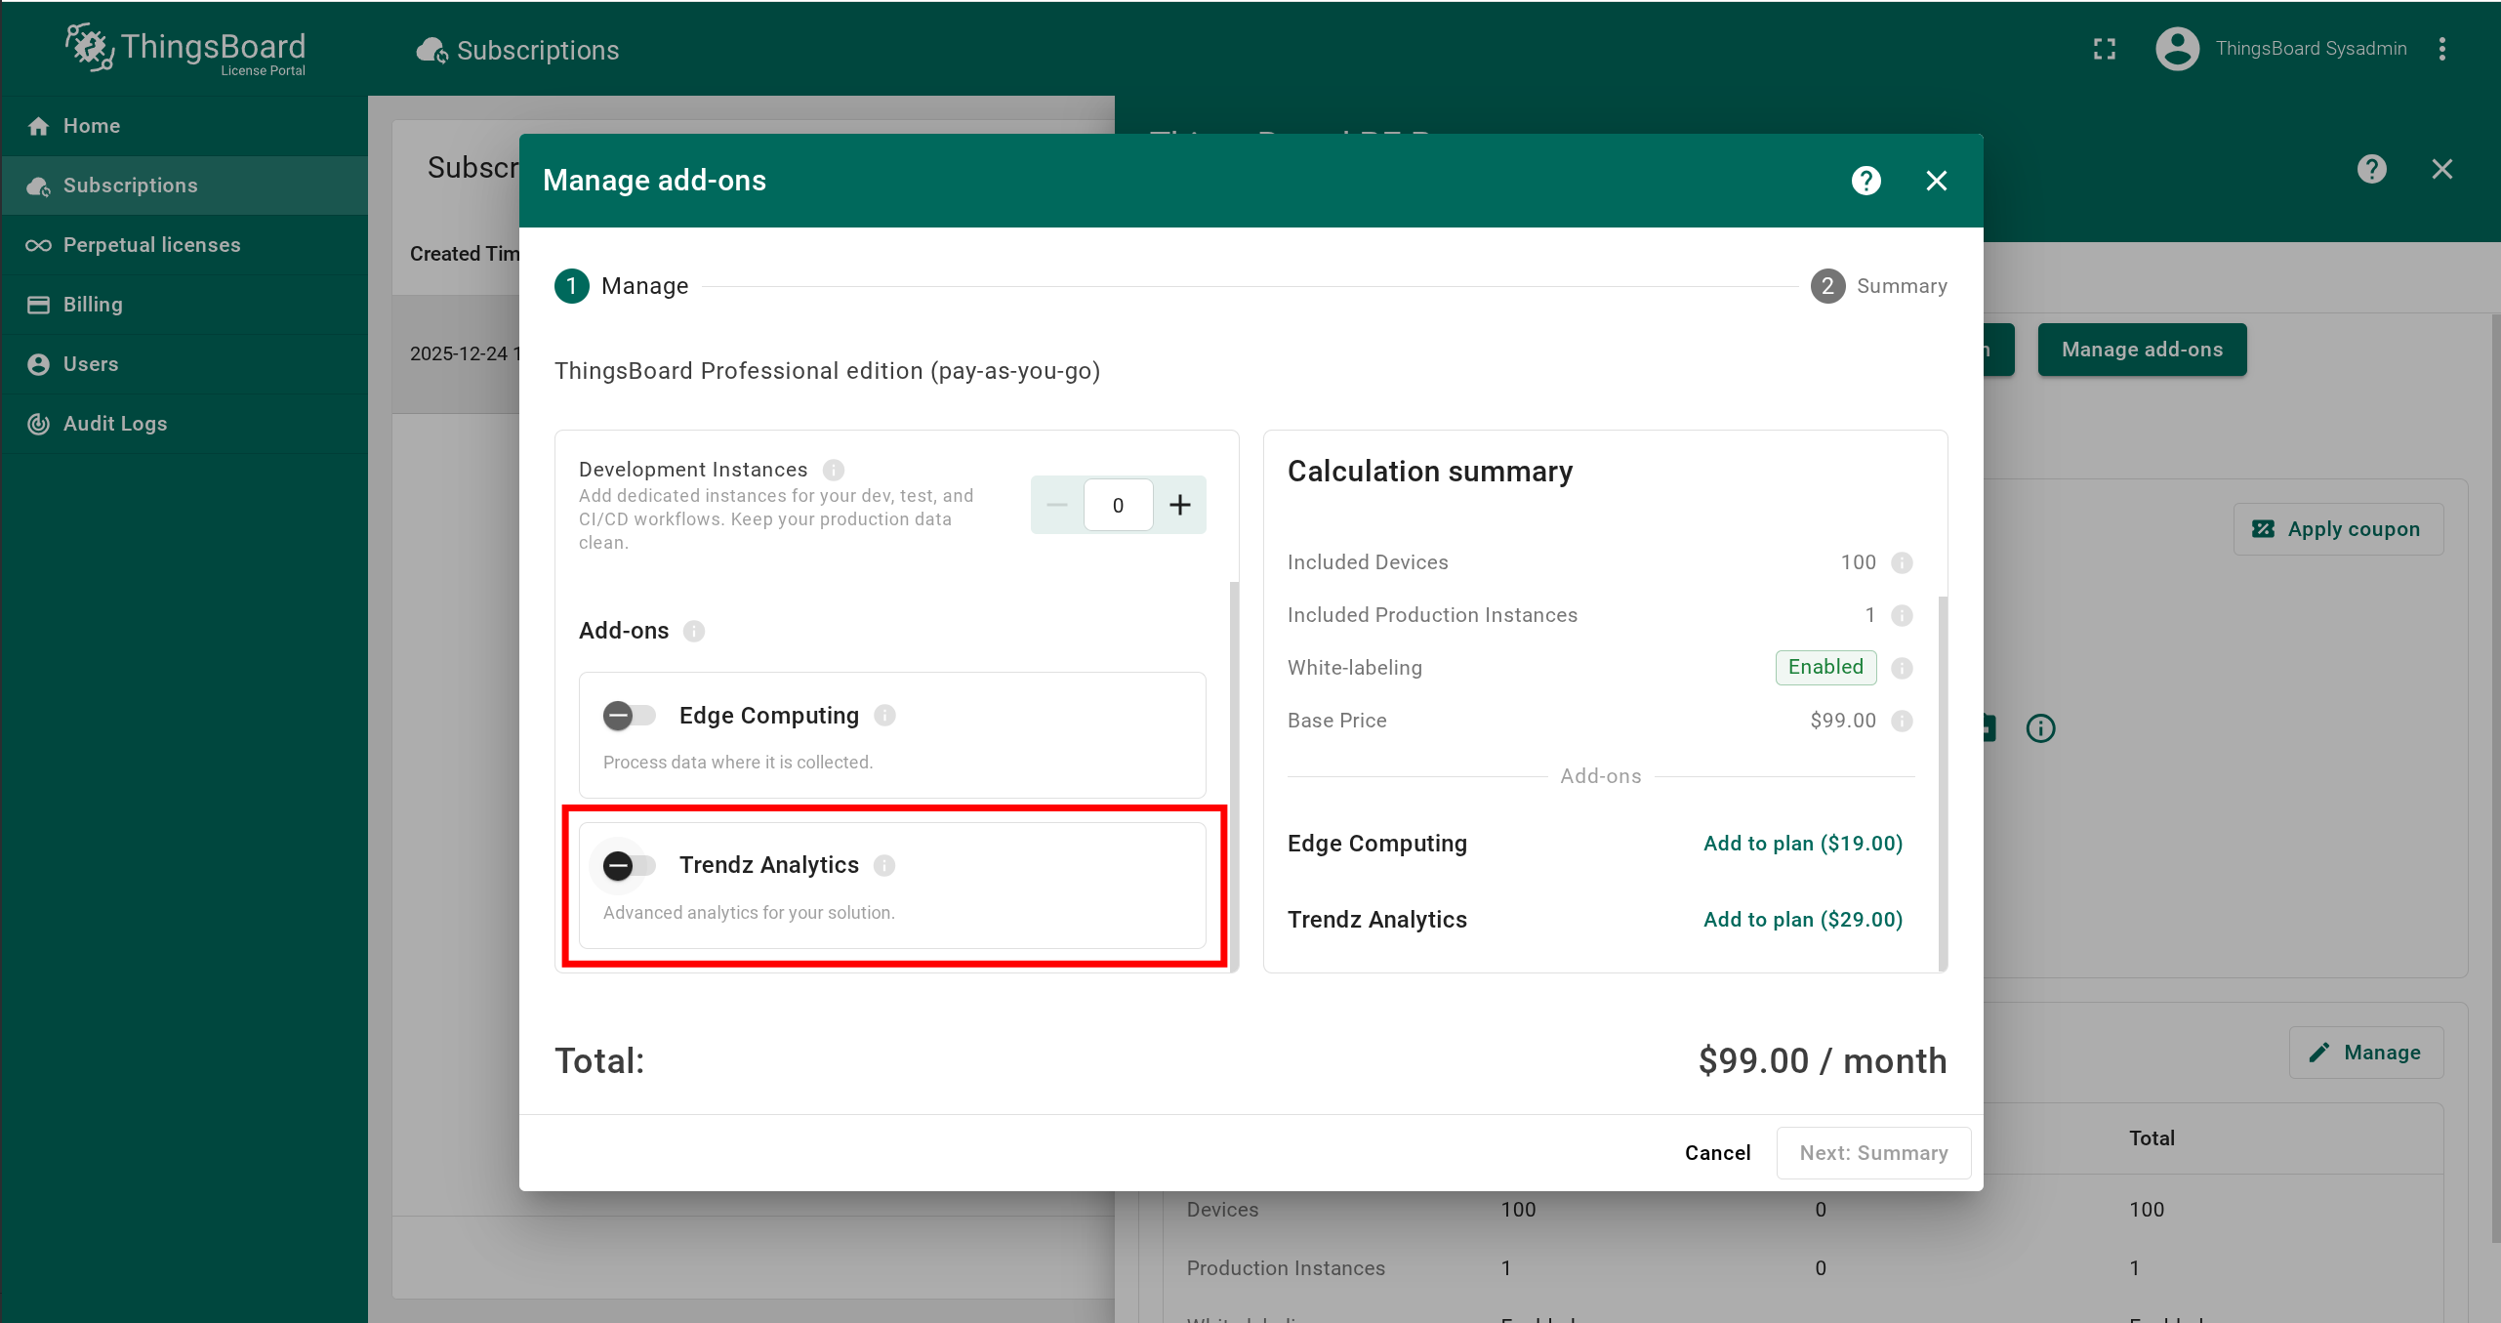This screenshot has height=1323, width=2501.
Task: Close the Manage add-ons dialog
Action: coord(1936,181)
